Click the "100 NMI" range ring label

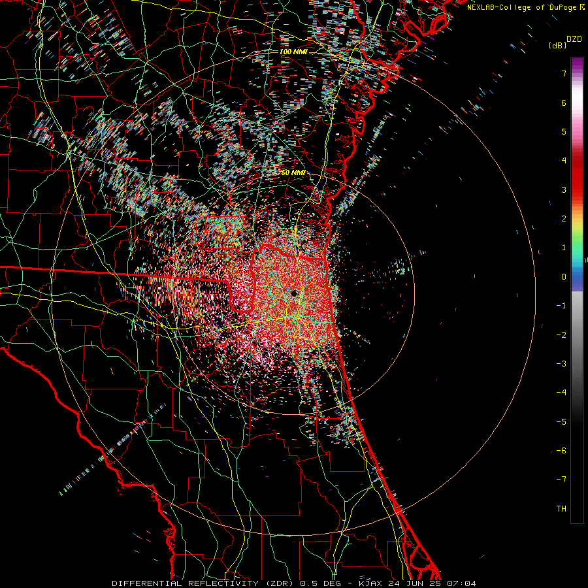click(293, 52)
